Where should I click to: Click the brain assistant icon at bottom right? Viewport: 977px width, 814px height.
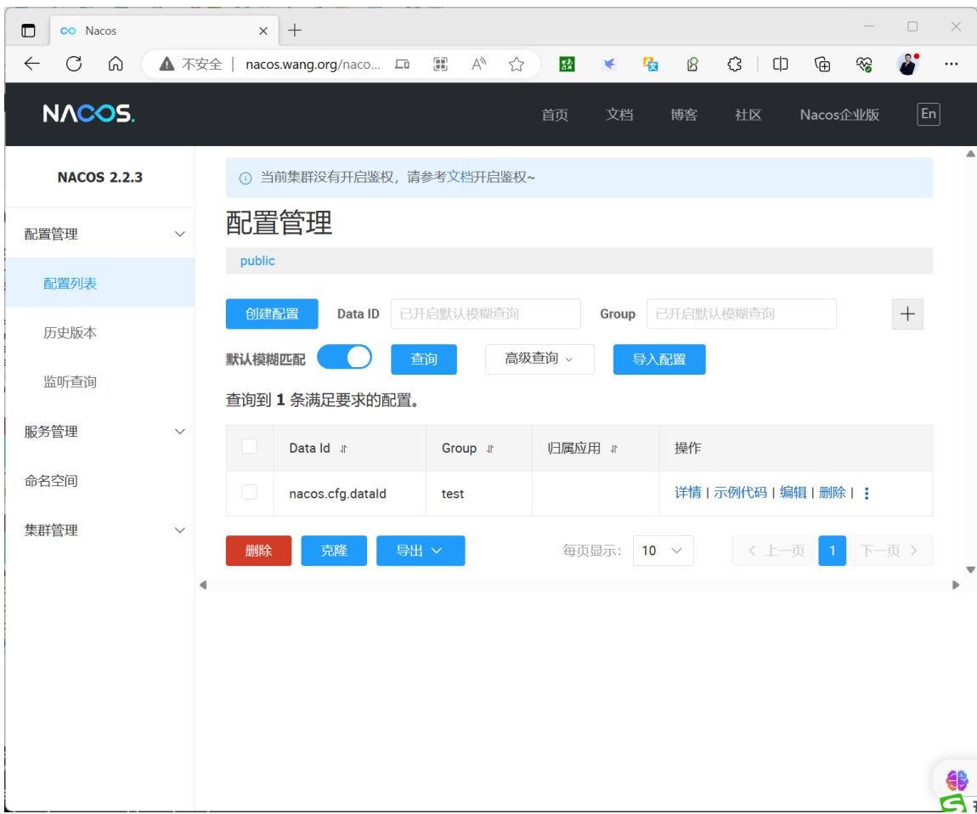click(x=957, y=780)
